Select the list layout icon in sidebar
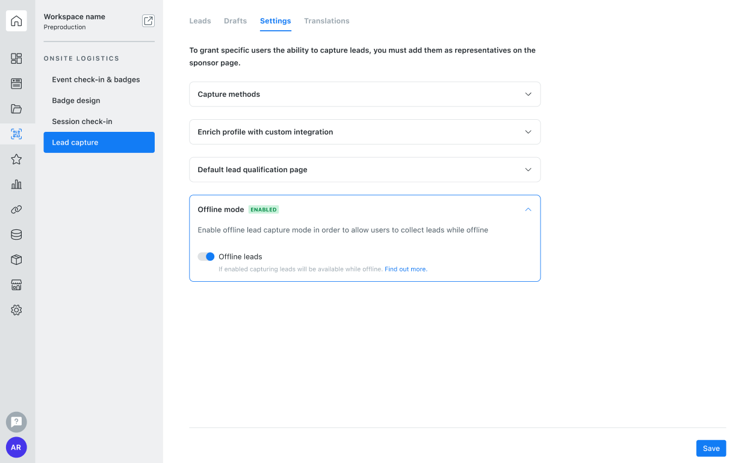Screen dimensions: 732x463 click(x=16, y=84)
